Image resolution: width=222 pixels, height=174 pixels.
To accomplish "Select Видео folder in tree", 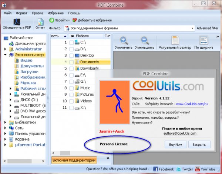I will [26, 60].
